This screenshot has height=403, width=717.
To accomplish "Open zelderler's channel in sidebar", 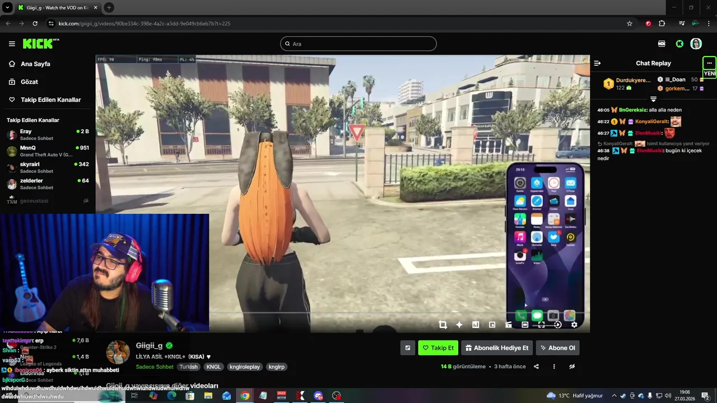I will (x=48, y=184).
